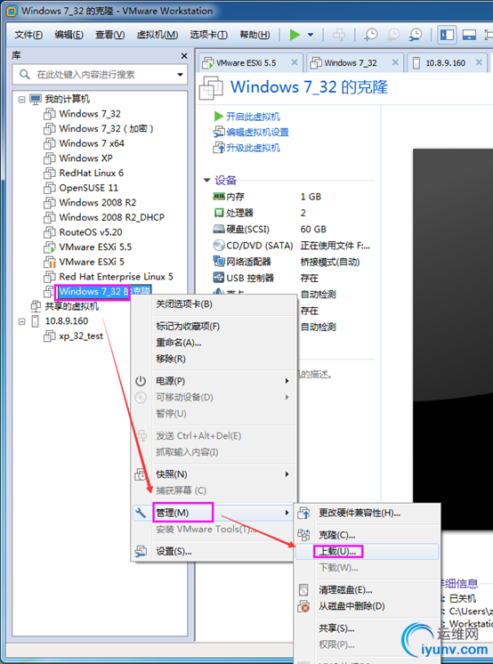Choose 移除(R) in the context menu

(x=214, y=359)
